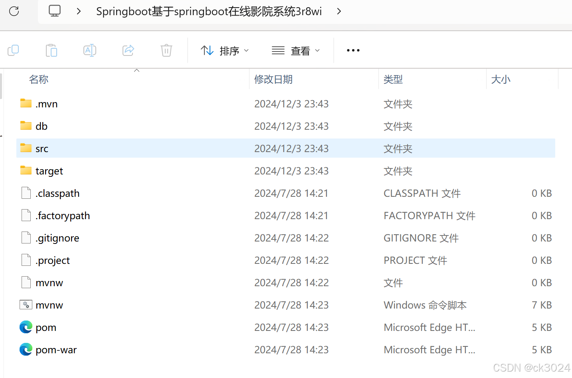Open the 查看 view dropdown
This screenshot has height=378, width=572.
pos(296,51)
